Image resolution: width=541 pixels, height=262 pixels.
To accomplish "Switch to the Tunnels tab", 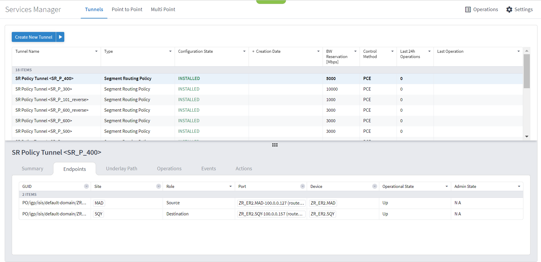I will coord(94,9).
